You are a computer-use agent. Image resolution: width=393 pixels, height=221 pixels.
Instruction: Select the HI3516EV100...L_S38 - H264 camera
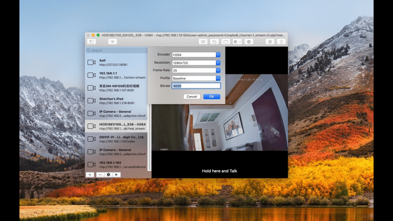(116, 126)
